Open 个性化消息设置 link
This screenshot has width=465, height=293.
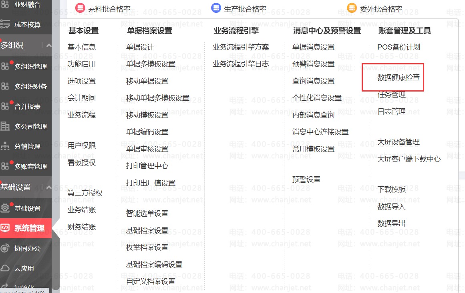(x=317, y=98)
